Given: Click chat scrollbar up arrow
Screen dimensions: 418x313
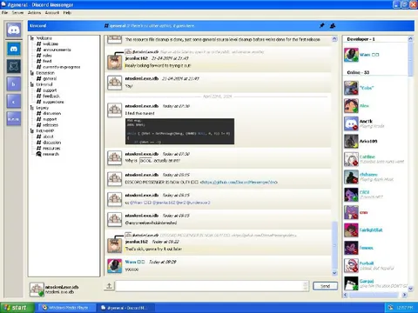Looking at the screenshot, I should click(334, 39).
